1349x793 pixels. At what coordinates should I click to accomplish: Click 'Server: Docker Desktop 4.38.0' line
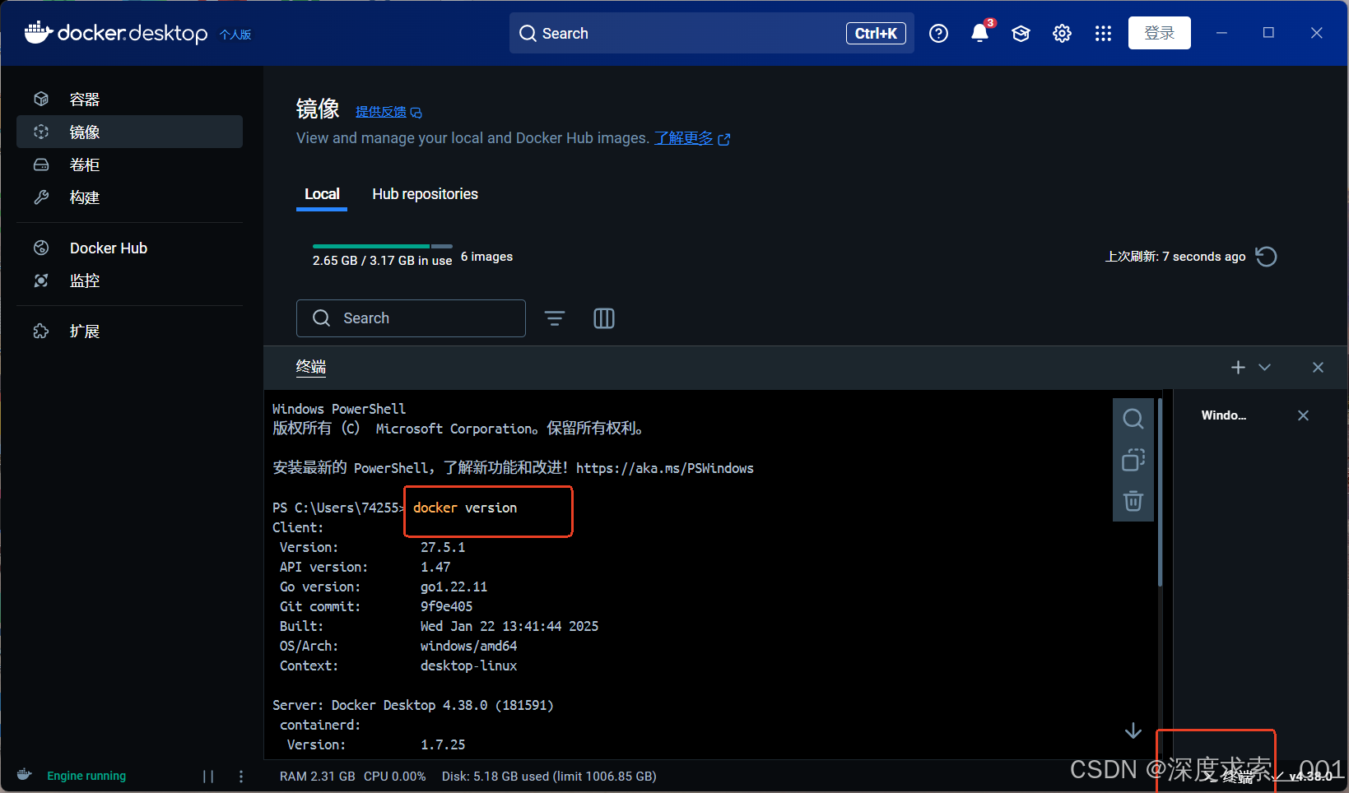pos(412,705)
